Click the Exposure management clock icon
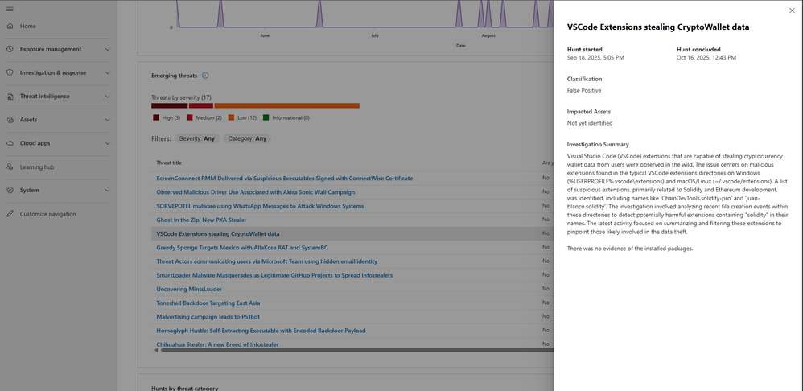The width and height of the screenshot is (803, 391). coord(10,50)
